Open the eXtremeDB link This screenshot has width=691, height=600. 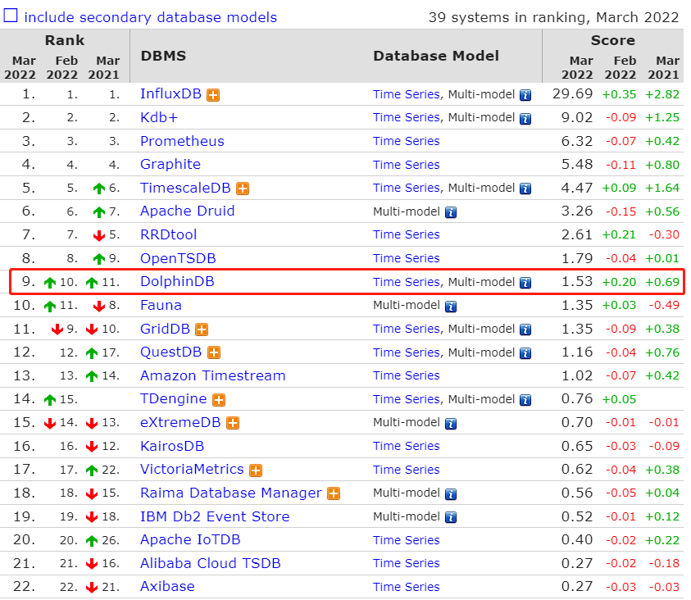pos(180,422)
